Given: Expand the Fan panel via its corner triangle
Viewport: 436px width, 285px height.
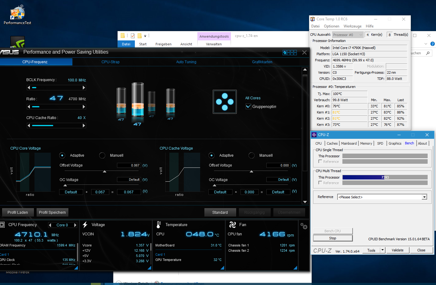Looking at the screenshot, I should [295, 268].
